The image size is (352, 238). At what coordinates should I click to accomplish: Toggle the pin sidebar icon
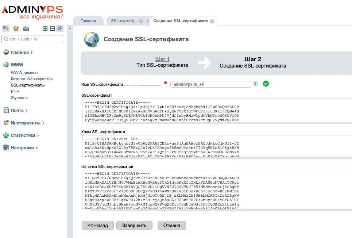point(60,28)
